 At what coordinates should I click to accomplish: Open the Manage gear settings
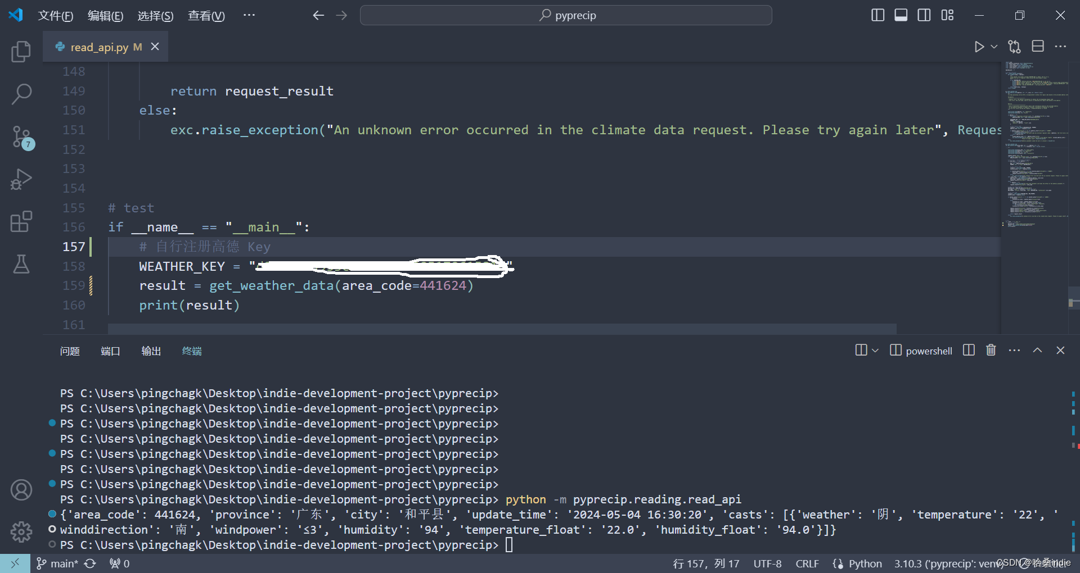21,531
